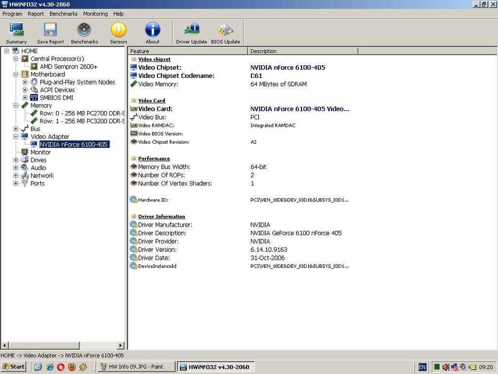Open Driver Update toolbar icon
498x374 pixels.
tap(192, 33)
